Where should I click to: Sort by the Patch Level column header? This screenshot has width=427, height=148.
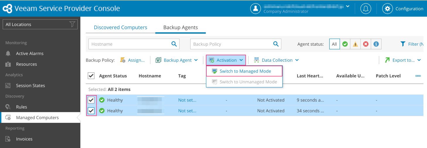pyautogui.click(x=388, y=76)
